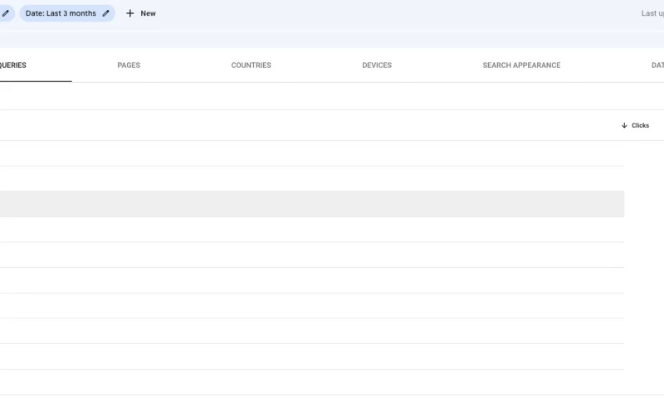Open the partially visible Dates tab

(x=657, y=66)
